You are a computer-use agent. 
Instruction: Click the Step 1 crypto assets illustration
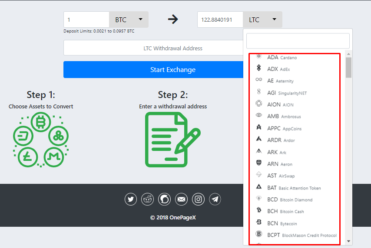[41, 140]
